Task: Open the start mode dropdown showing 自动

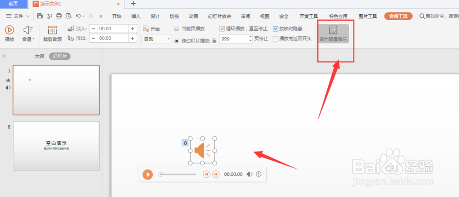Action: (x=157, y=39)
